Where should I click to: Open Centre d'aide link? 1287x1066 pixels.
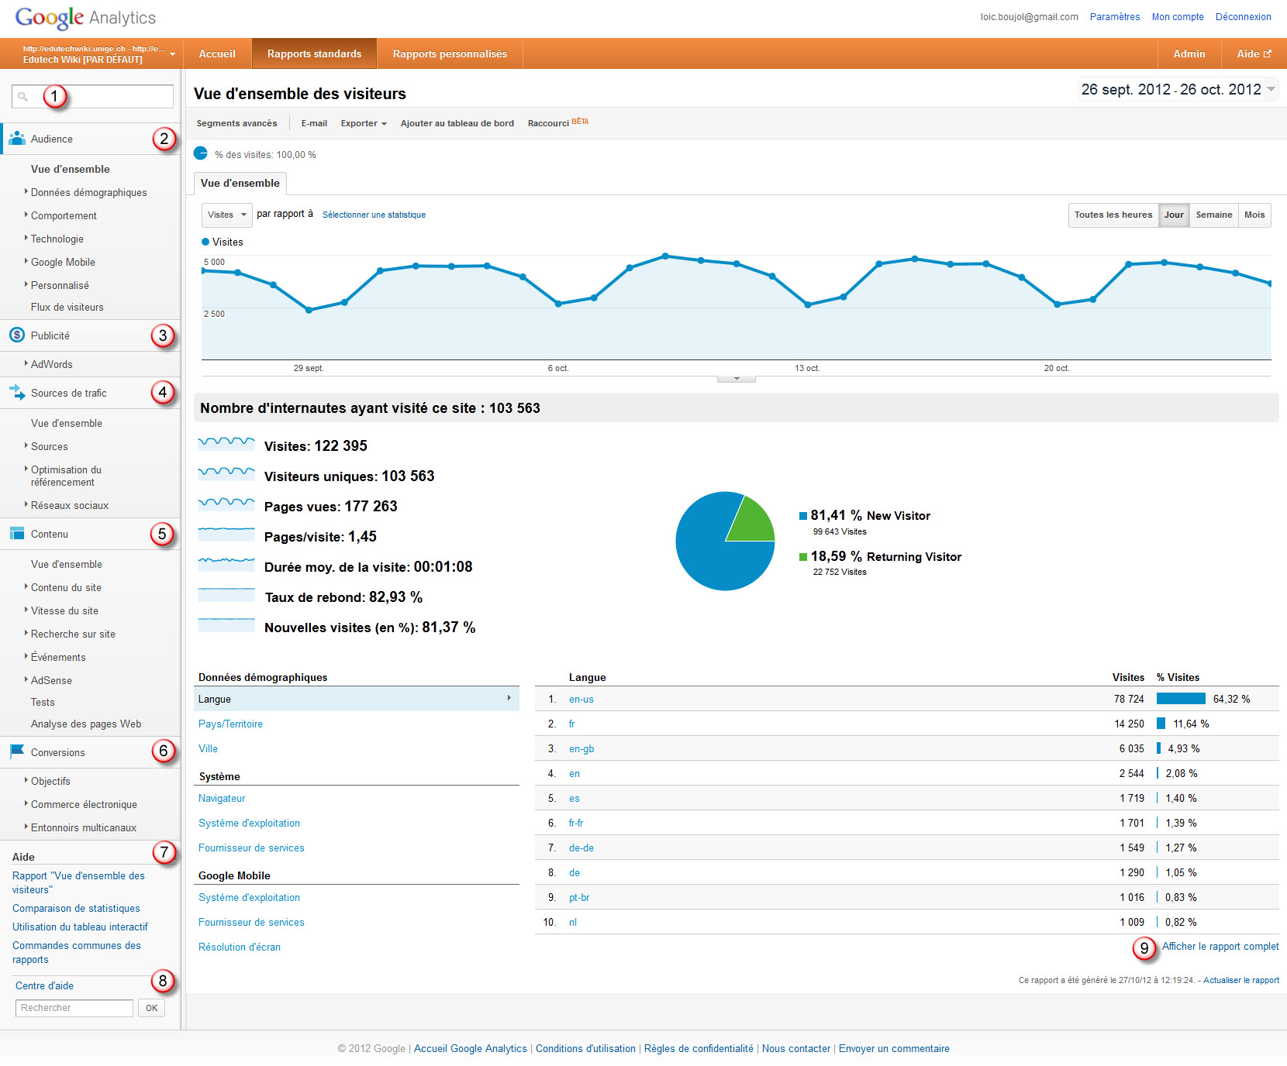44,985
